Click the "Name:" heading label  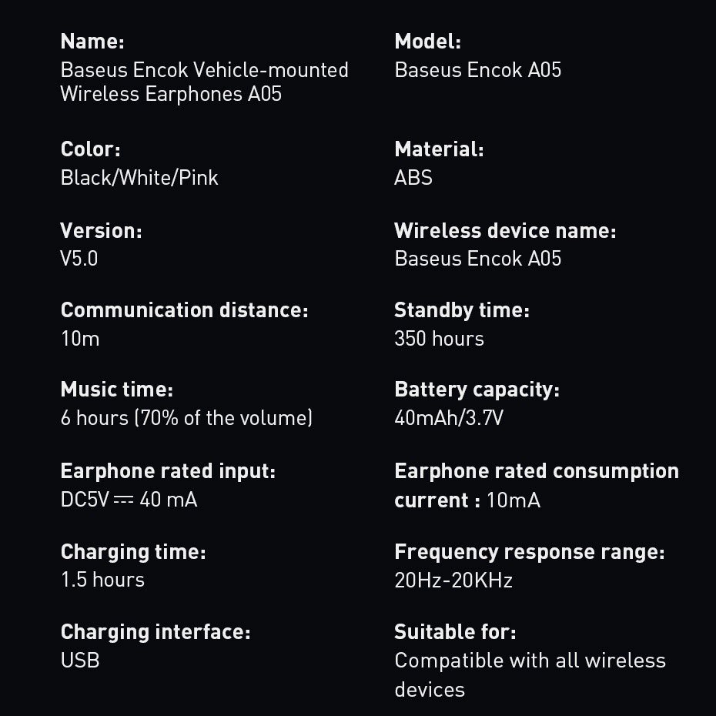click(x=92, y=42)
